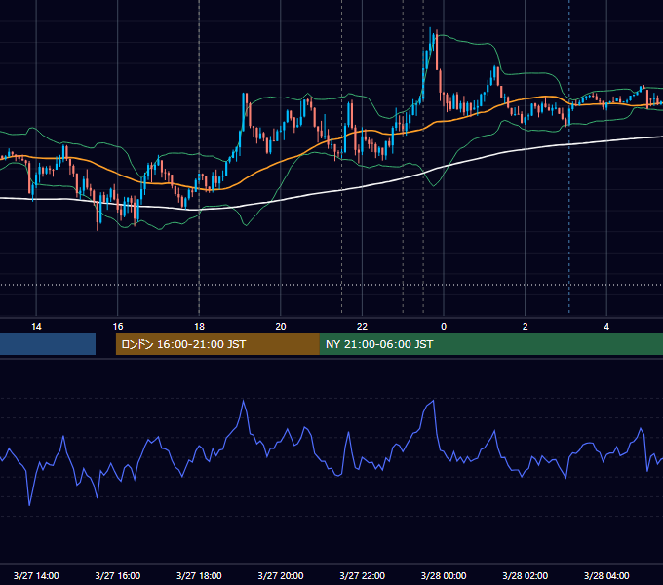This screenshot has width=663, height=585.
Task: Click the ロンドン 16:00-21:00 JST session bar
Action: (217, 344)
